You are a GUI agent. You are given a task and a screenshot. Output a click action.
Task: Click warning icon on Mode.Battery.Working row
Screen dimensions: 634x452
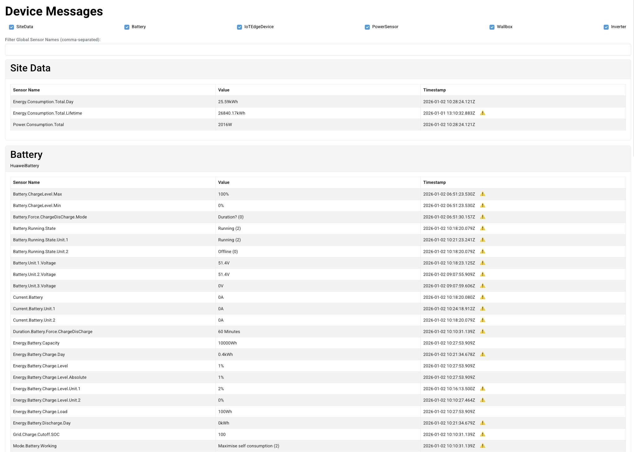(482, 446)
